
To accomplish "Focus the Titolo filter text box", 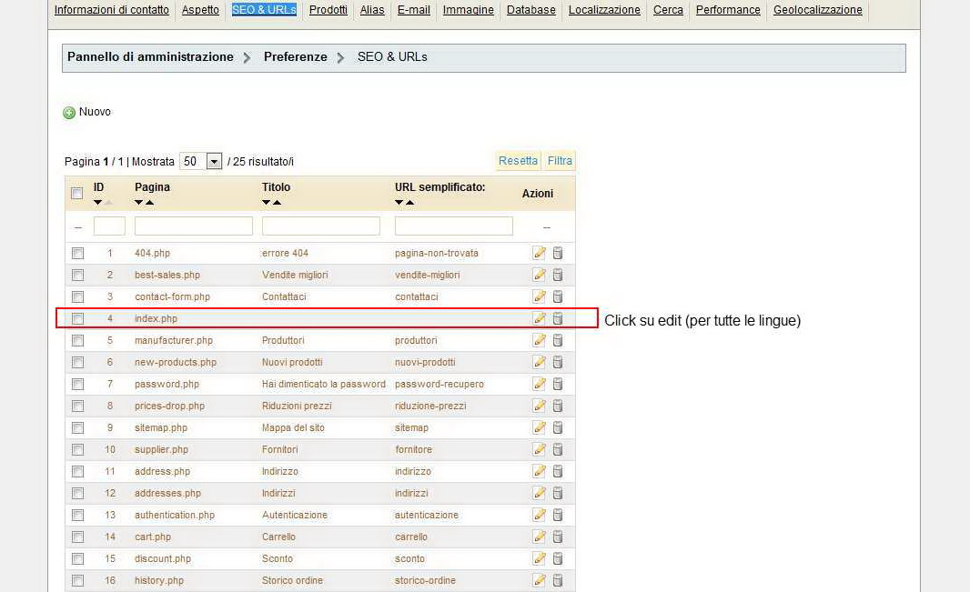I will click(321, 226).
